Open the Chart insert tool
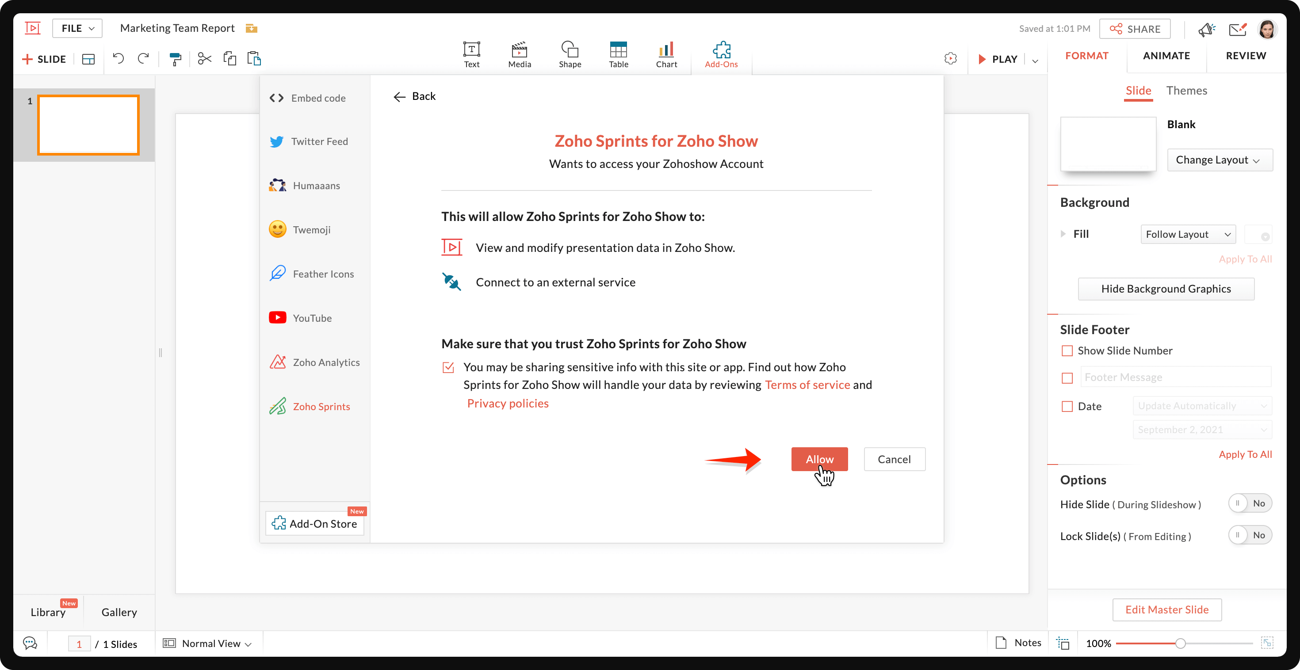 [666, 54]
